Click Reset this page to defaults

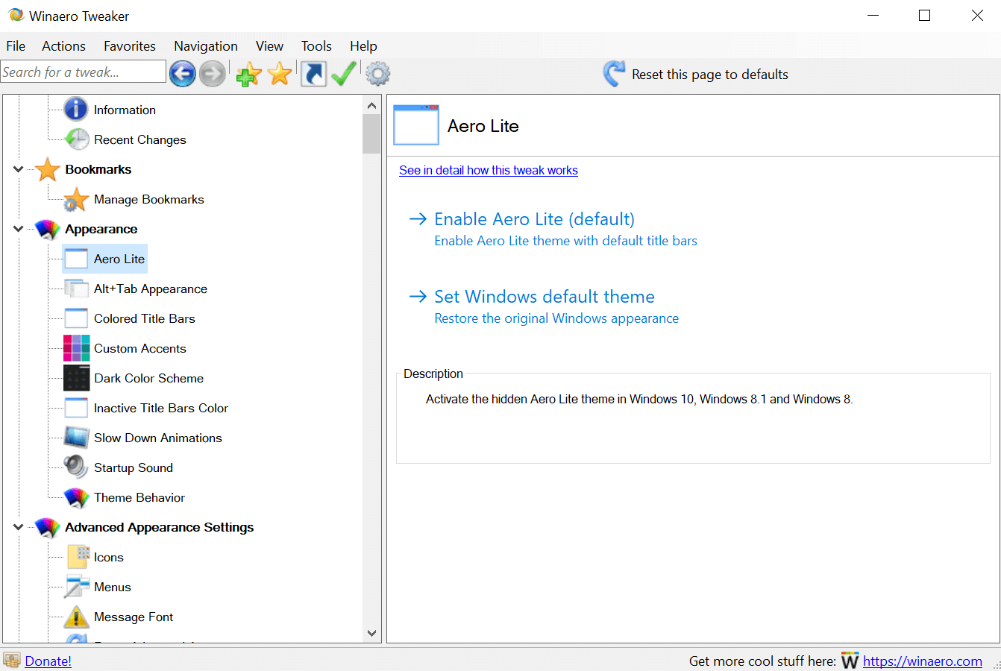pos(709,75)
